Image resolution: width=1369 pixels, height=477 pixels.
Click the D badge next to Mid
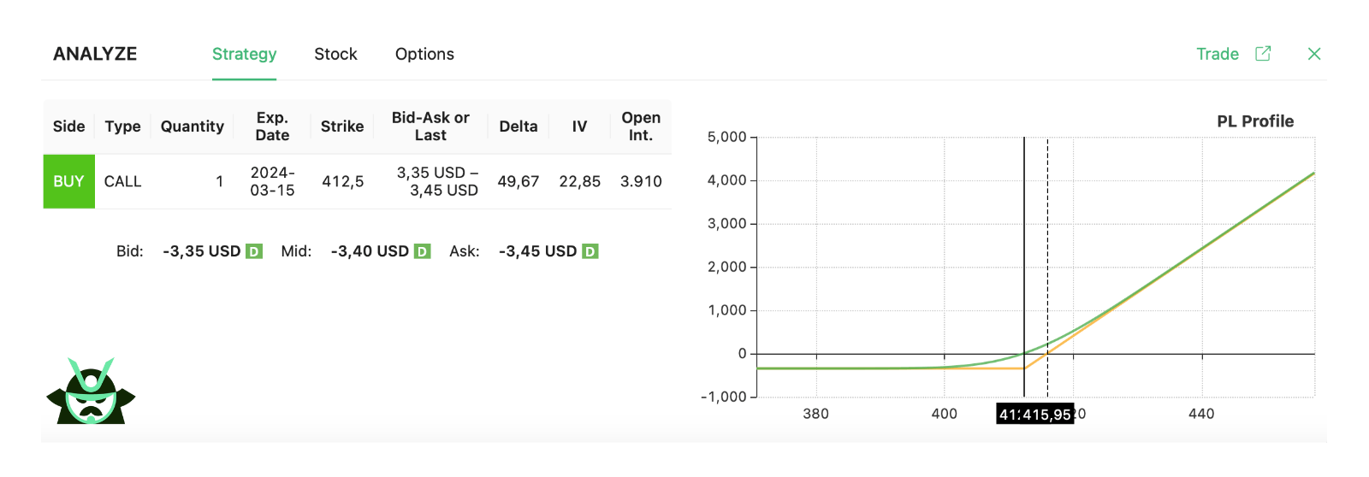422,251
